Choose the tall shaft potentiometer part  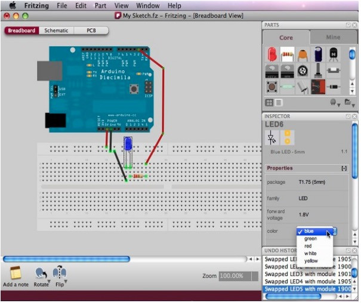click(318, 70)
